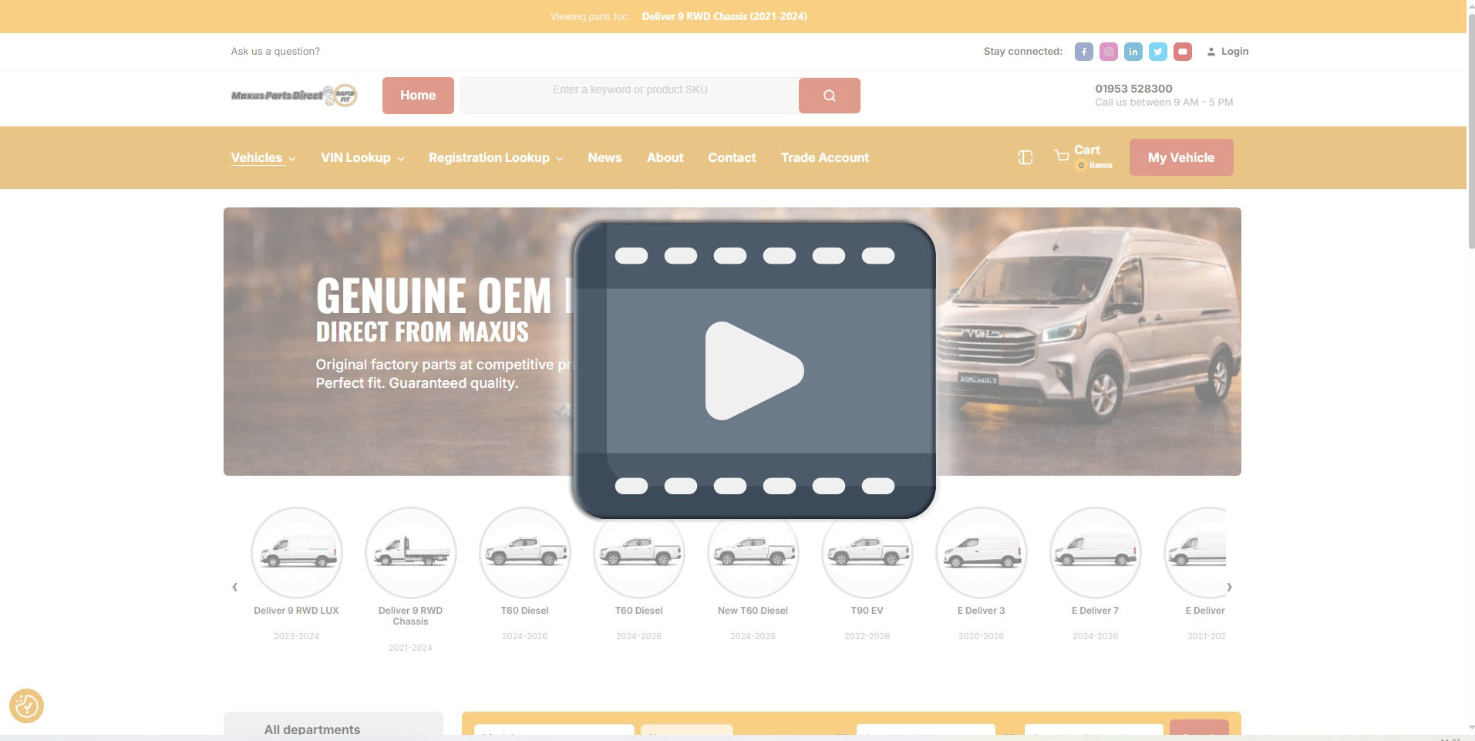Open the YouTube social link
The width and height of the screenshot is (1475, 741).
point(1182,52)
